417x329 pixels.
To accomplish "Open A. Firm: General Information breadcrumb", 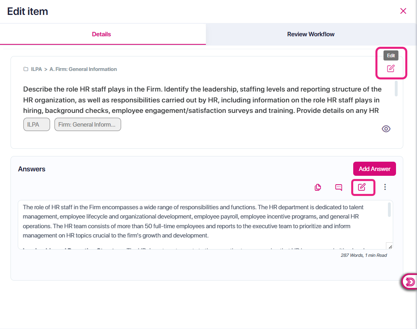I will pos(83,69).
